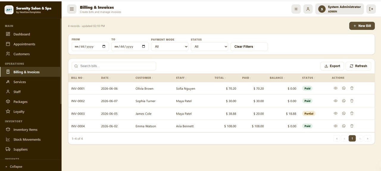
Task: View invoice INV-0004 with eye icon
Action: tap(335, 126)
